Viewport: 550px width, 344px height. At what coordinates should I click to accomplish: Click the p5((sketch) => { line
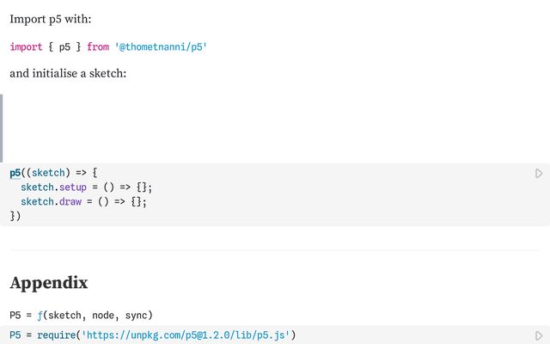pyautogui.click(x=53, y=172)
